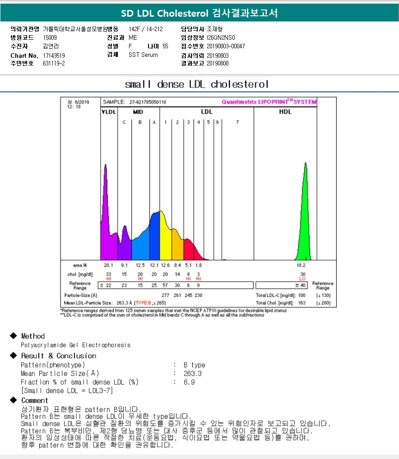This screenshot has width=399, height=459.
Task: Select the doctor name '조재형'
Action: (215, 29)
